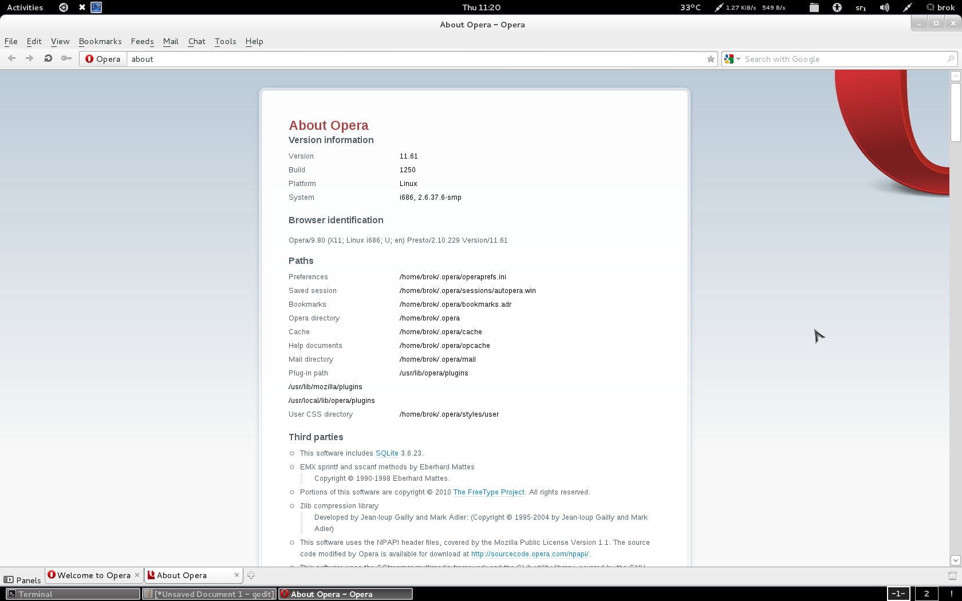Image resolution: width=962 pixels, height=601 pixels.
Task: Click the Forward navigation arrow
Action: tap(30, 58)
